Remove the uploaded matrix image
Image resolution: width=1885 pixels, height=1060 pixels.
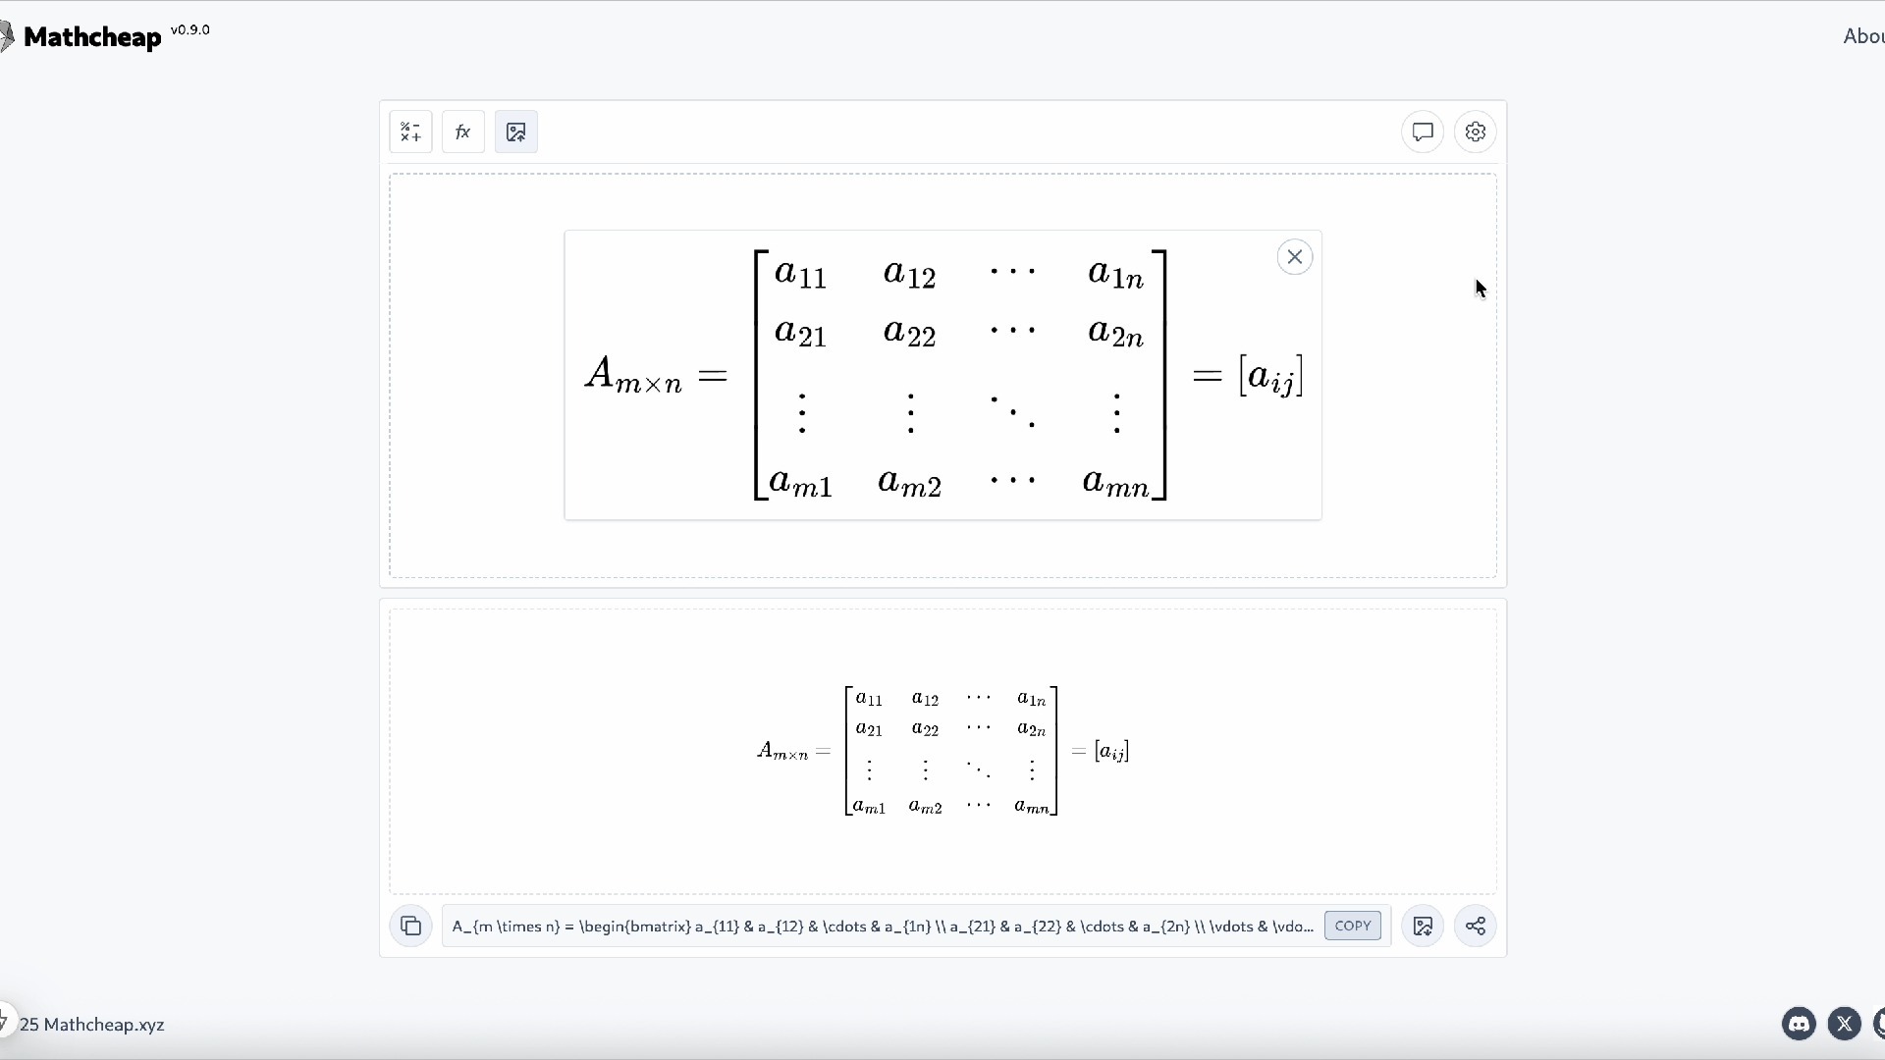[1295, 257]
